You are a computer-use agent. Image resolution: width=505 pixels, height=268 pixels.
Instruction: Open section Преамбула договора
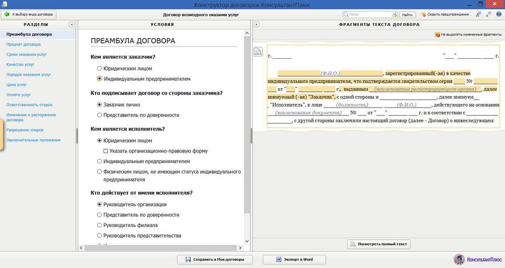coord(29,34)
